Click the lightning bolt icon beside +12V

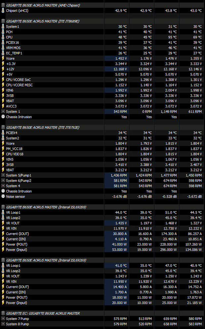(3, 69)
